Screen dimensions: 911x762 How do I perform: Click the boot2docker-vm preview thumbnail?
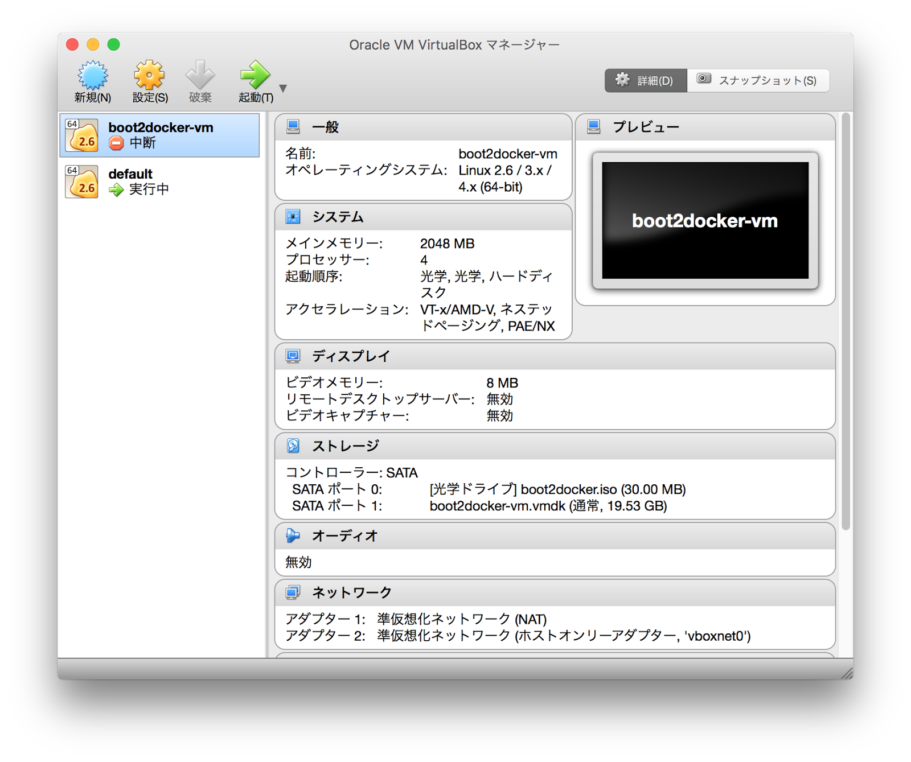click(x=705, y=220)
